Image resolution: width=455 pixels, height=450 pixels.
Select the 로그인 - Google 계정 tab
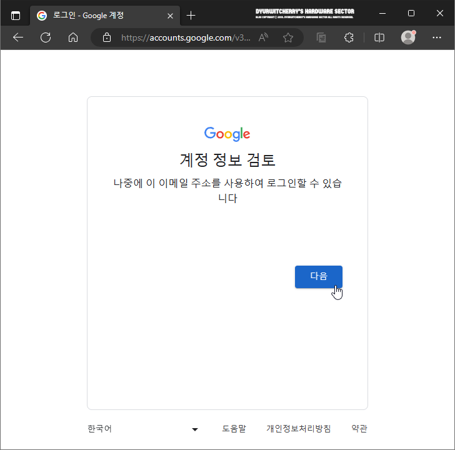[x=105, y=16]
